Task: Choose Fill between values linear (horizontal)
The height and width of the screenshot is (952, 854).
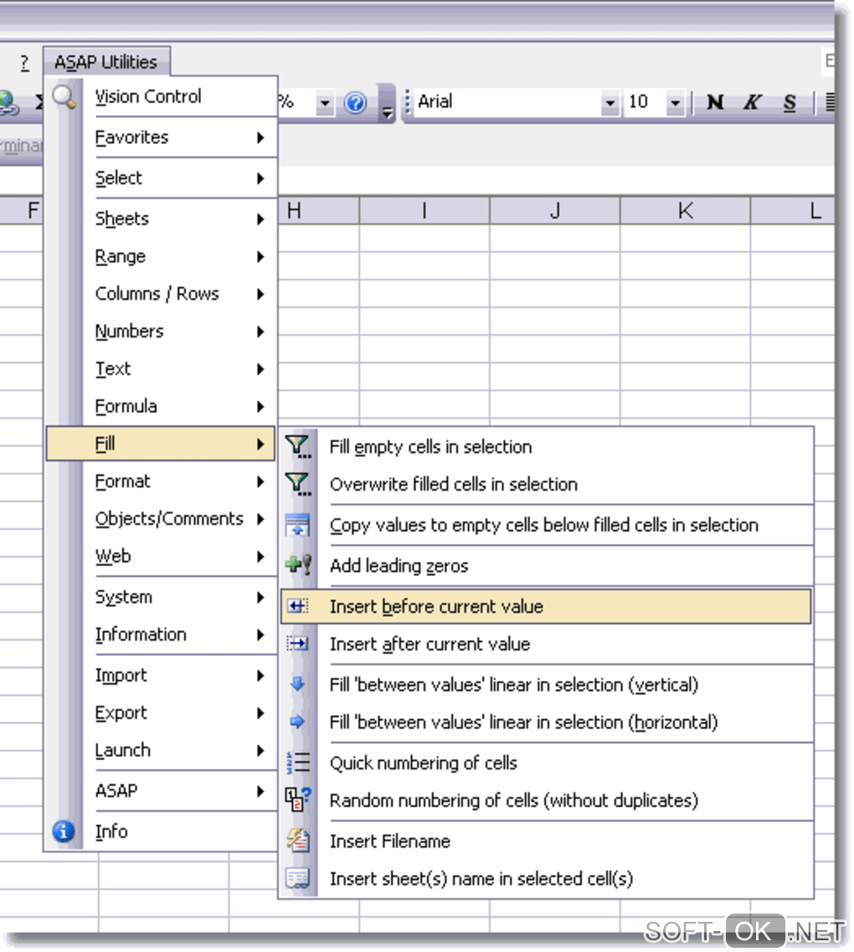Action: [x=546, y=723]
